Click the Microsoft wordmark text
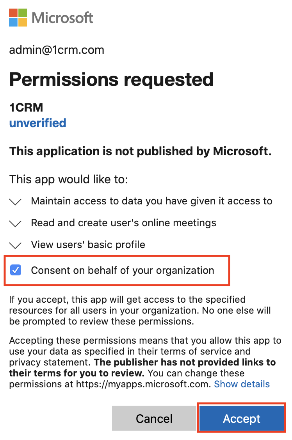292x440 pixels. click(x=62, y=18)
